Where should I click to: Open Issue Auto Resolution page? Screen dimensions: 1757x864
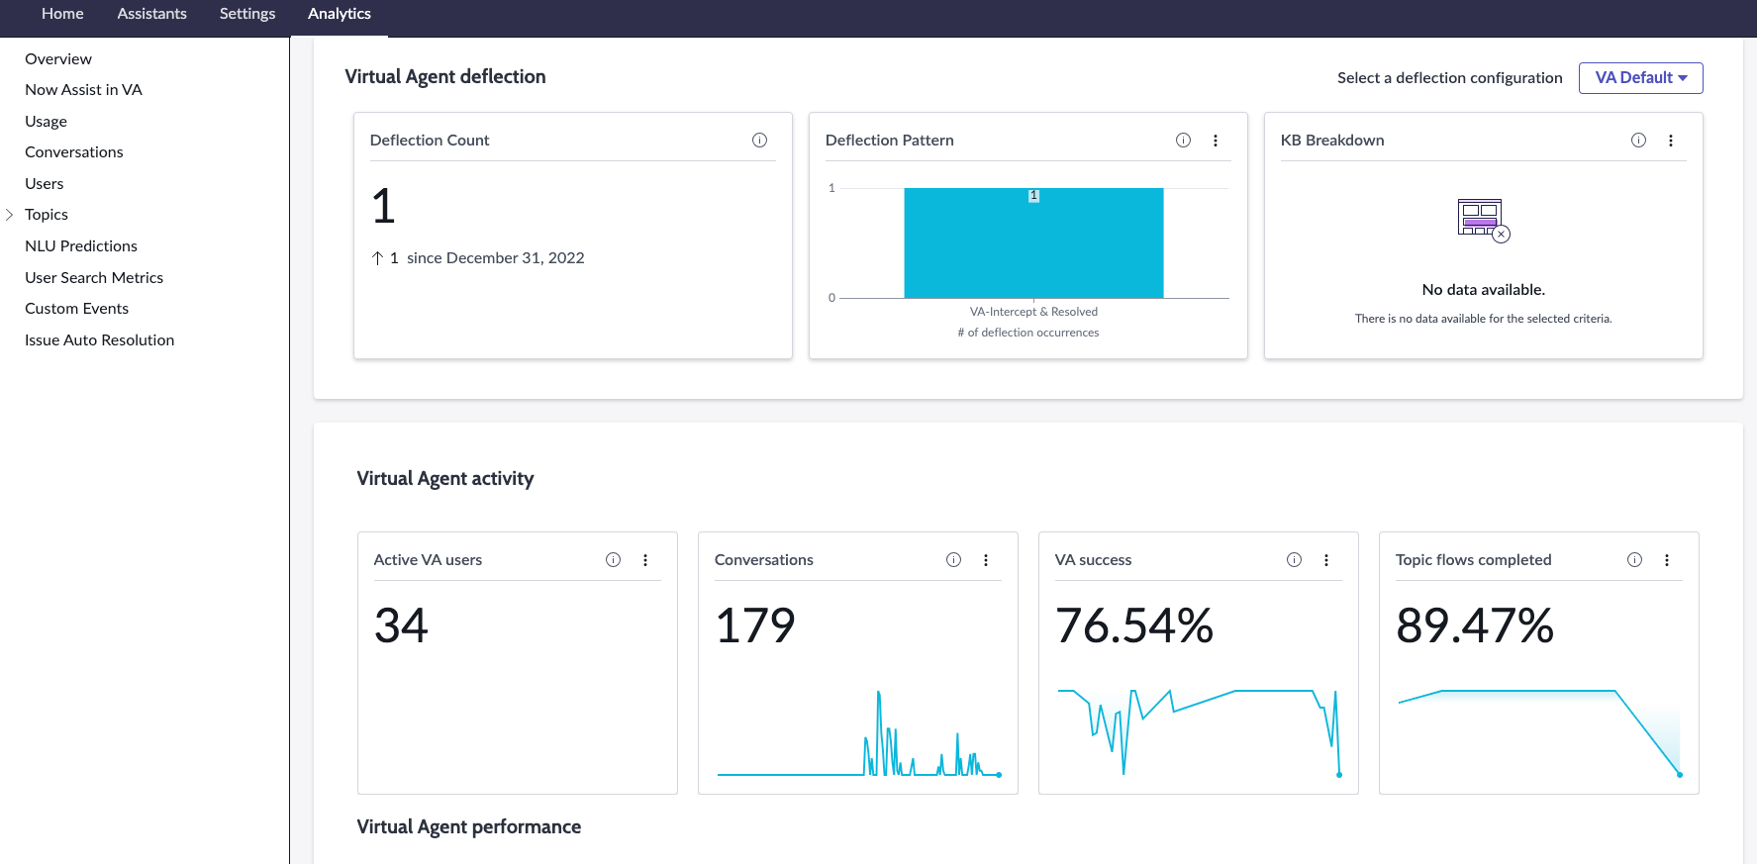[x=100, y=340]
